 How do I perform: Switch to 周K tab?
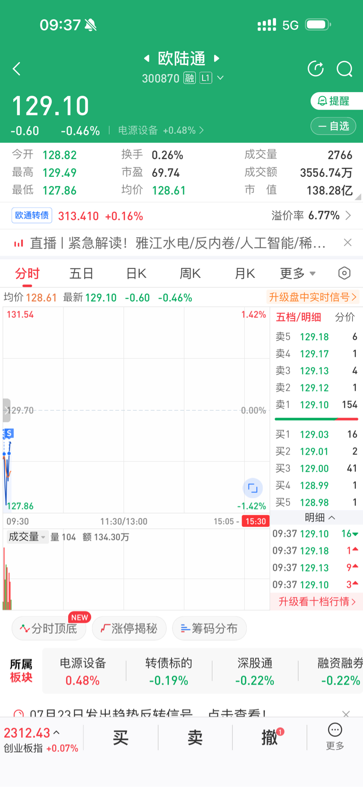[190, 274]
